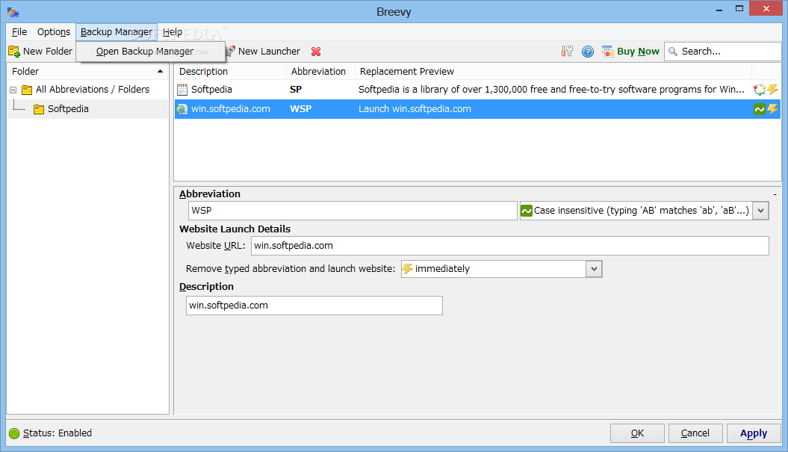Open the Options menu

click(x=53, y=32)
